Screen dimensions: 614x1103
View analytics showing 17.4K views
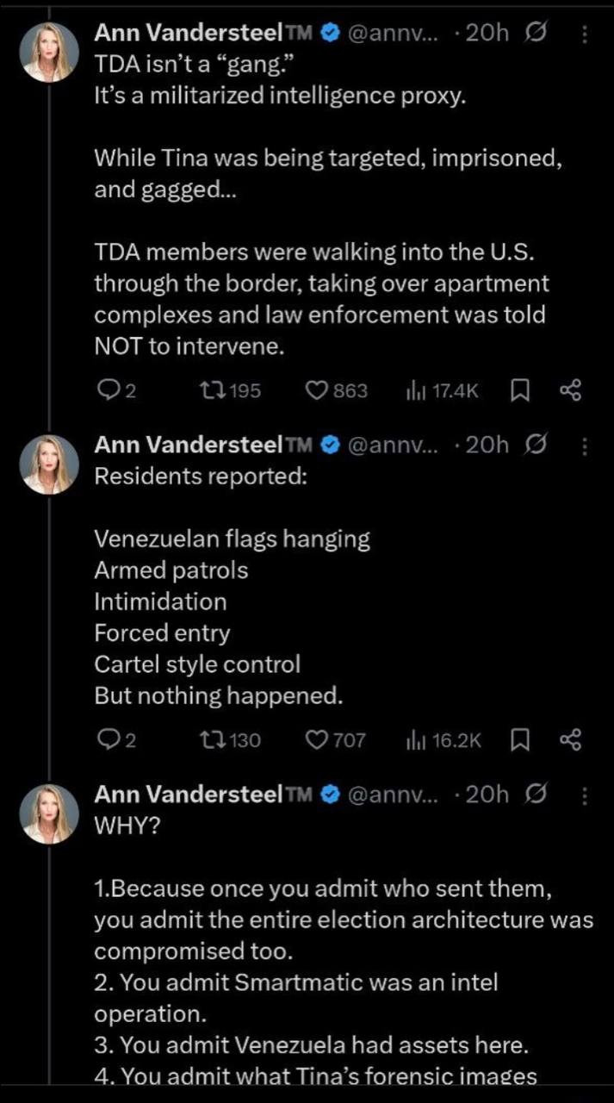[413, 390]
